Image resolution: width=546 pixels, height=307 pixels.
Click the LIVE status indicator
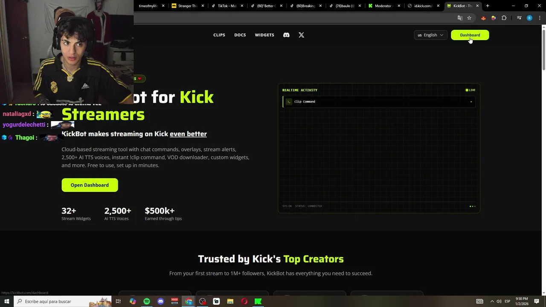coord(470,90)
